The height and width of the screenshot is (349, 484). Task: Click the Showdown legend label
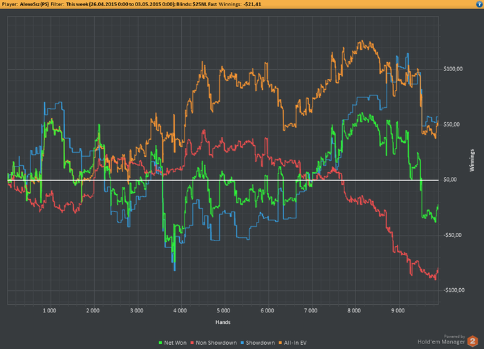click(260, 343)
